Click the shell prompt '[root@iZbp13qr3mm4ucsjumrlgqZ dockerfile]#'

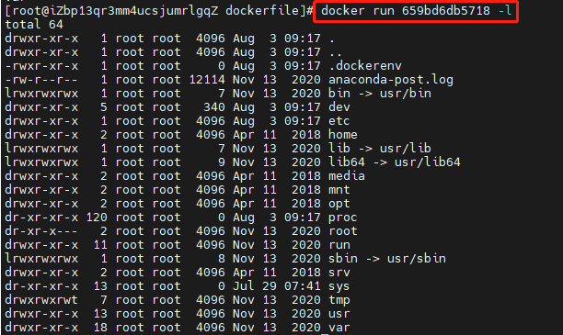(159, 11)
